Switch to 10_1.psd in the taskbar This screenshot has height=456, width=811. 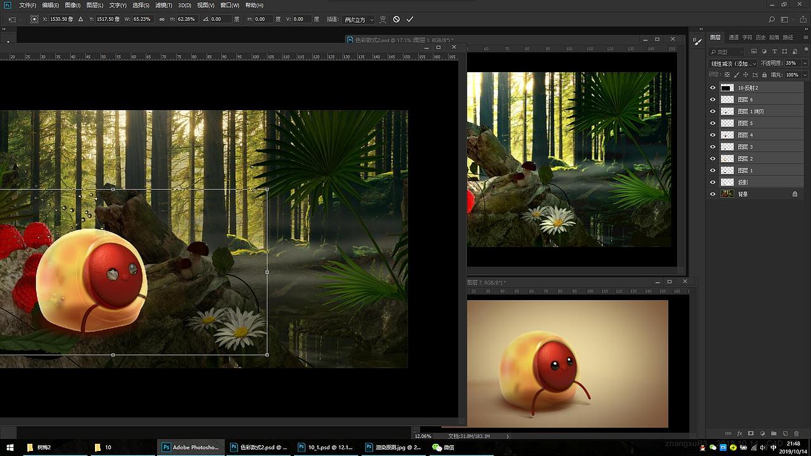pyautogui.click(x=324, y=447)
